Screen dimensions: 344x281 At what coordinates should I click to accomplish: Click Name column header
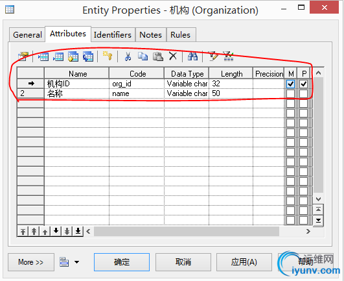(x=77, y=73)
